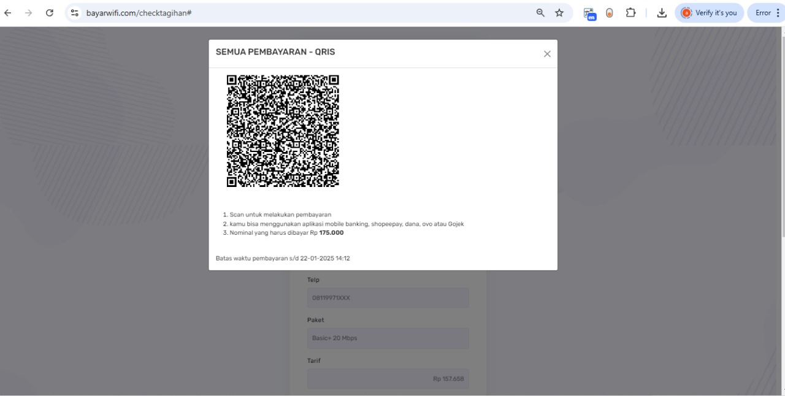
Task: Click the text Scan untuk melakukan pembayaran
Action: (x=280, y=215)
